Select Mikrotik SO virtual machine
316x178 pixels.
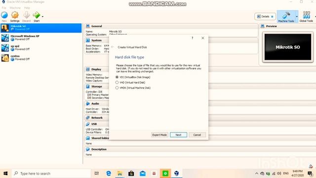[x=41, y=28]
